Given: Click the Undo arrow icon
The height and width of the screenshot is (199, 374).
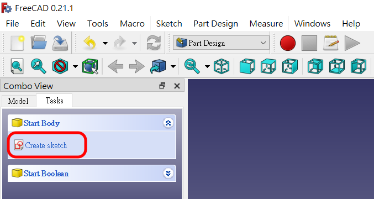Looking at the screenshot, I should 89,43.
